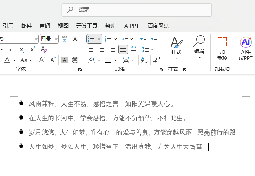
Task: Increase font size with A^ icon
Action: pos(42,60)
